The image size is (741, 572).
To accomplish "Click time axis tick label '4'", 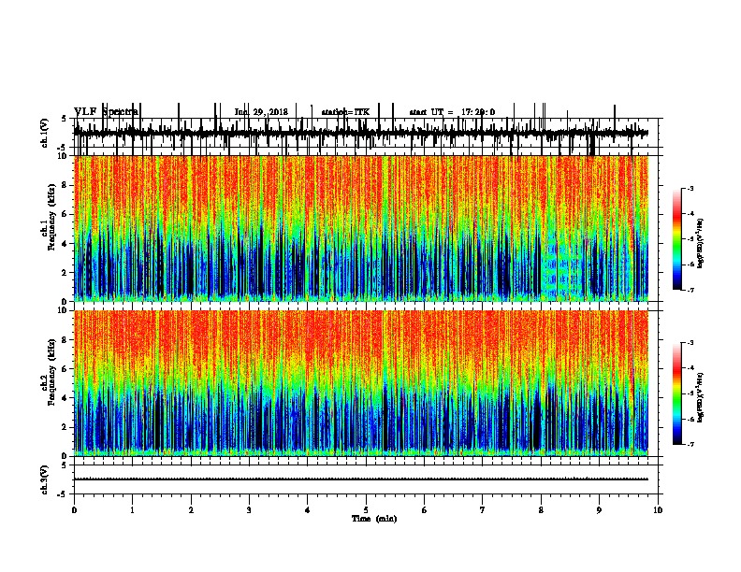I will pos(308,510).
